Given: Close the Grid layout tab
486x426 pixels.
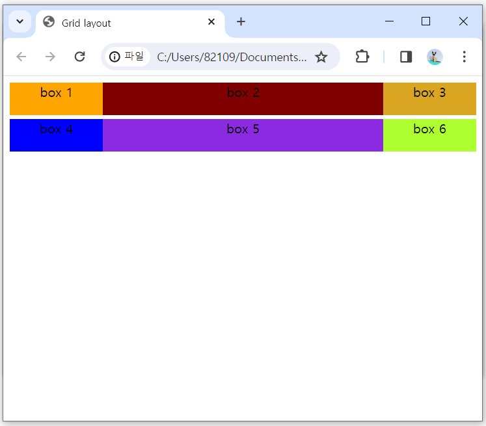Looking at the screenshot, I should (211, 21).
